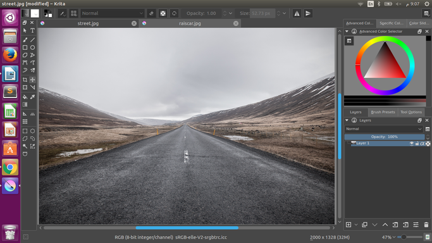Open the brush Opacity options chevron

click(231, 13)
